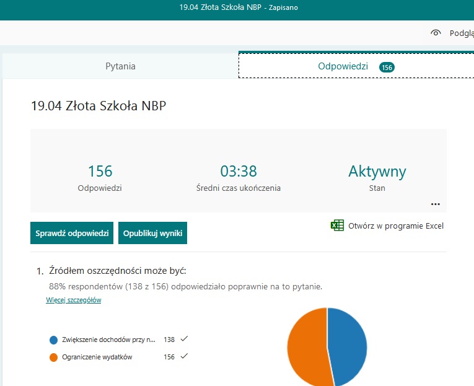The width and height of the screenshot is (474, 386).
Task: Click the Aktywny status value
Action: (x=377, y=172)
